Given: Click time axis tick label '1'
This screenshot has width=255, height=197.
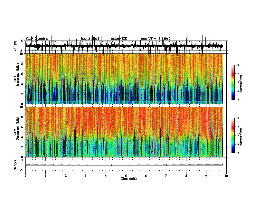Looking at the screenshot, I should pos(45,175).
